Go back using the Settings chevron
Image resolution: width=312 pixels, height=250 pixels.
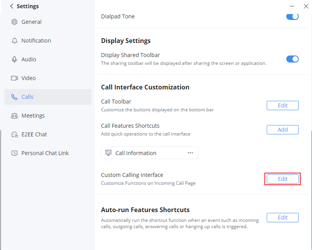[12, 6]
